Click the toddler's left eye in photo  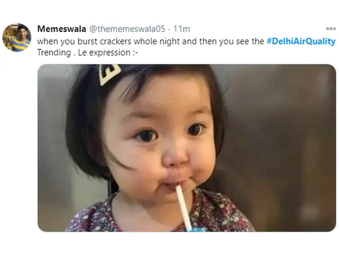(x=147, y=136)
